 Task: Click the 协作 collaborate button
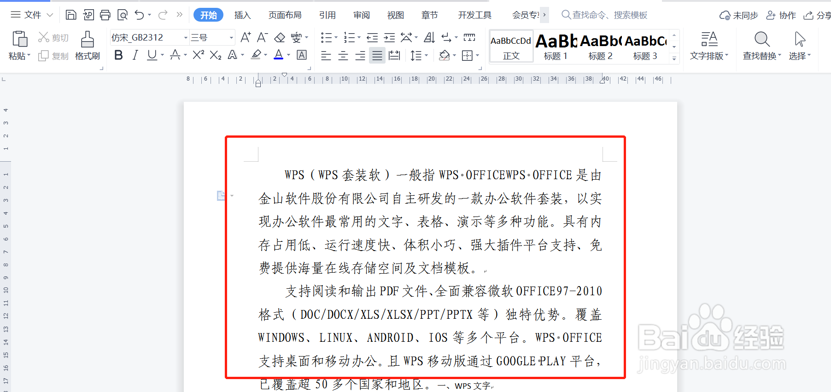[781, 15]
